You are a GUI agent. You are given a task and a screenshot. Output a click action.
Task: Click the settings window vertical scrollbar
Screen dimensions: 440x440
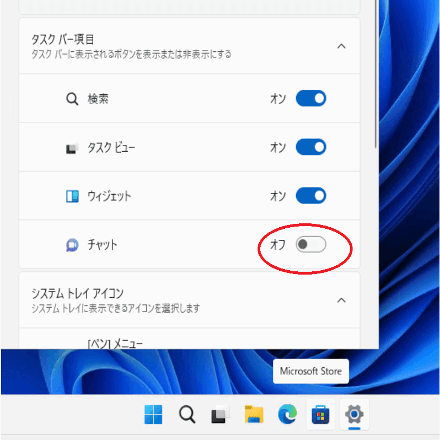[x=376, y=74]
